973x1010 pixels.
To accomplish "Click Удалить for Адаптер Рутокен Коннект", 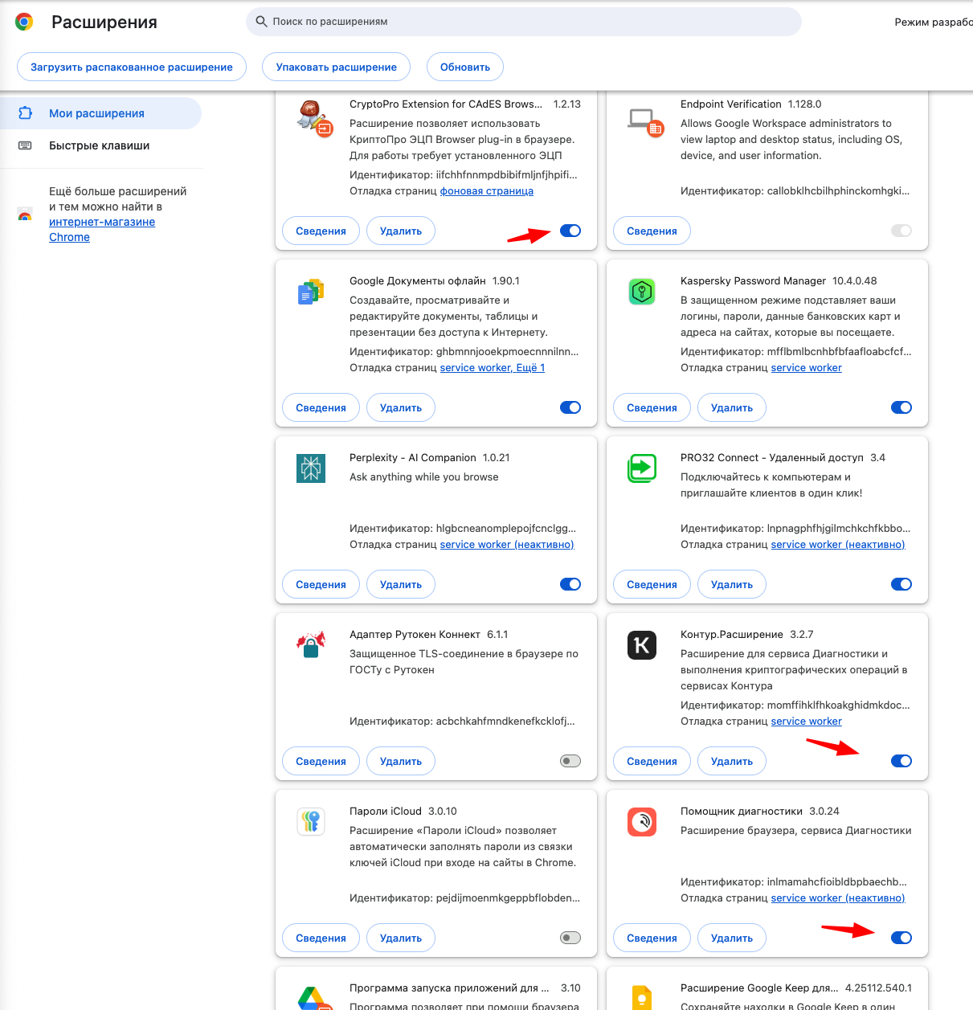I will coord(401,761).
